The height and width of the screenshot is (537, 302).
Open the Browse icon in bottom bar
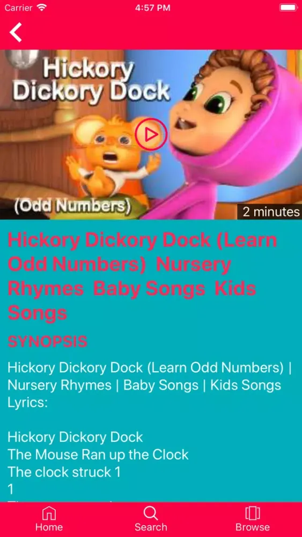click(x=253, y=513)
